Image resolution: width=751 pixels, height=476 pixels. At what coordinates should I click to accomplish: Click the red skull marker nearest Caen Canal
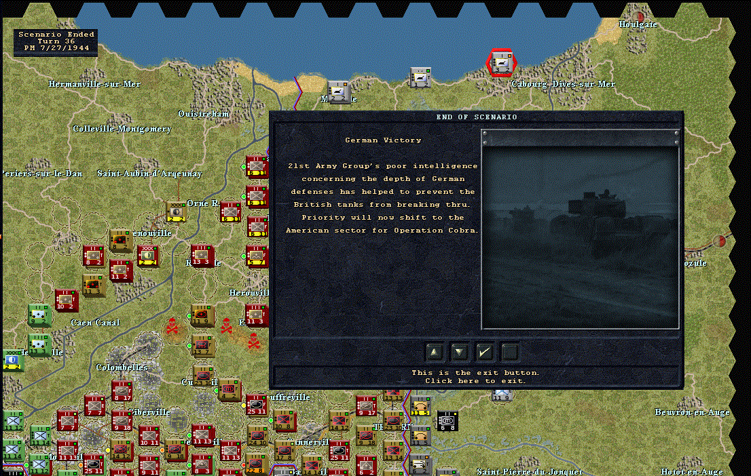point(172,327)
